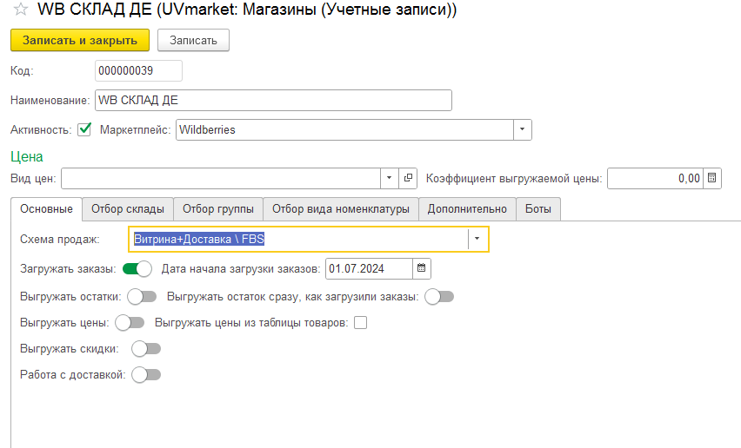Switch to the 'Основные' tab
The height and width of the screenshot is (448, 741).
click(x=46, y=209)
